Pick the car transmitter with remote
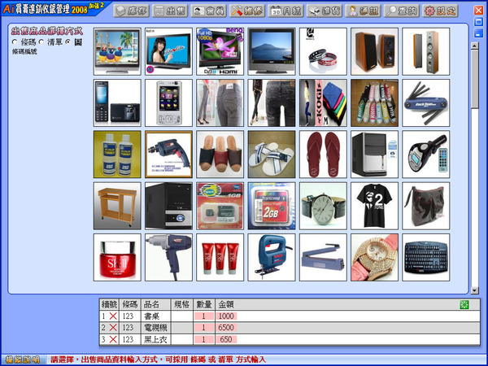 click(x=425, y=155)
